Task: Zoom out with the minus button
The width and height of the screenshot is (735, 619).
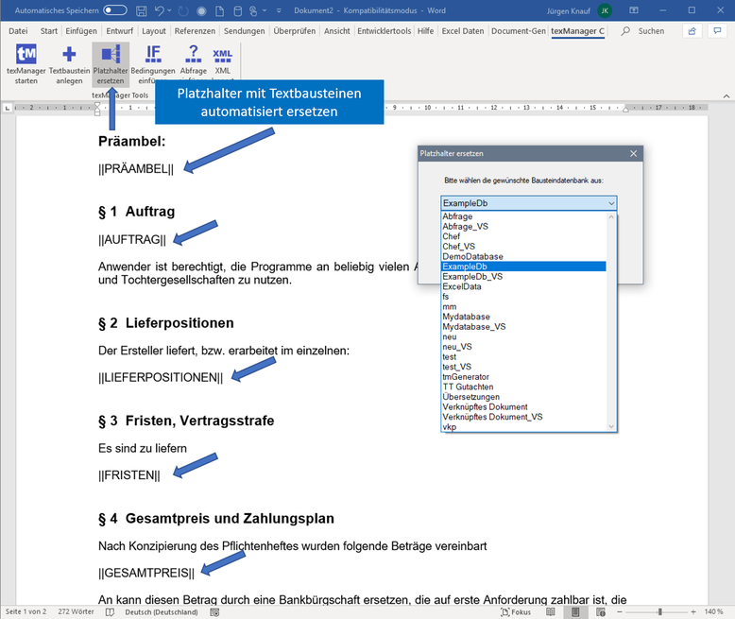Action: pos(620,612)
